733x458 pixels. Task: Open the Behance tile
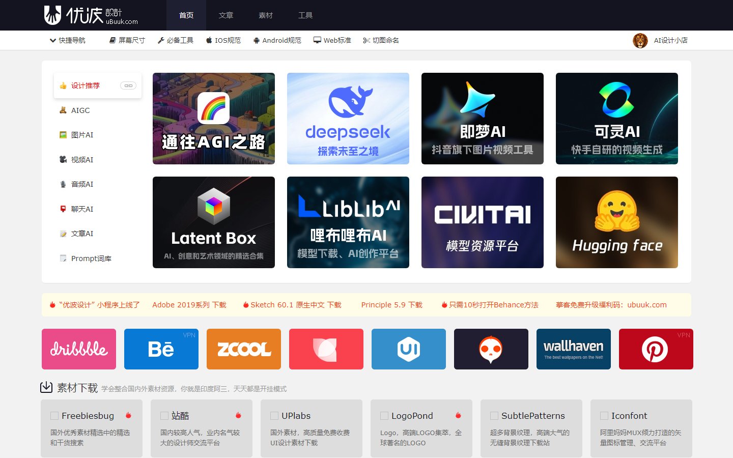tap(161, 349)
